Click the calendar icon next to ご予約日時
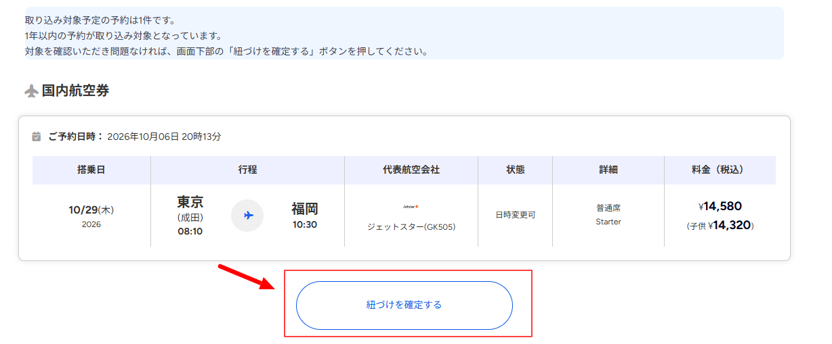Image resolution: width=832 pixels, height=344 pixels. coord(37,137)
